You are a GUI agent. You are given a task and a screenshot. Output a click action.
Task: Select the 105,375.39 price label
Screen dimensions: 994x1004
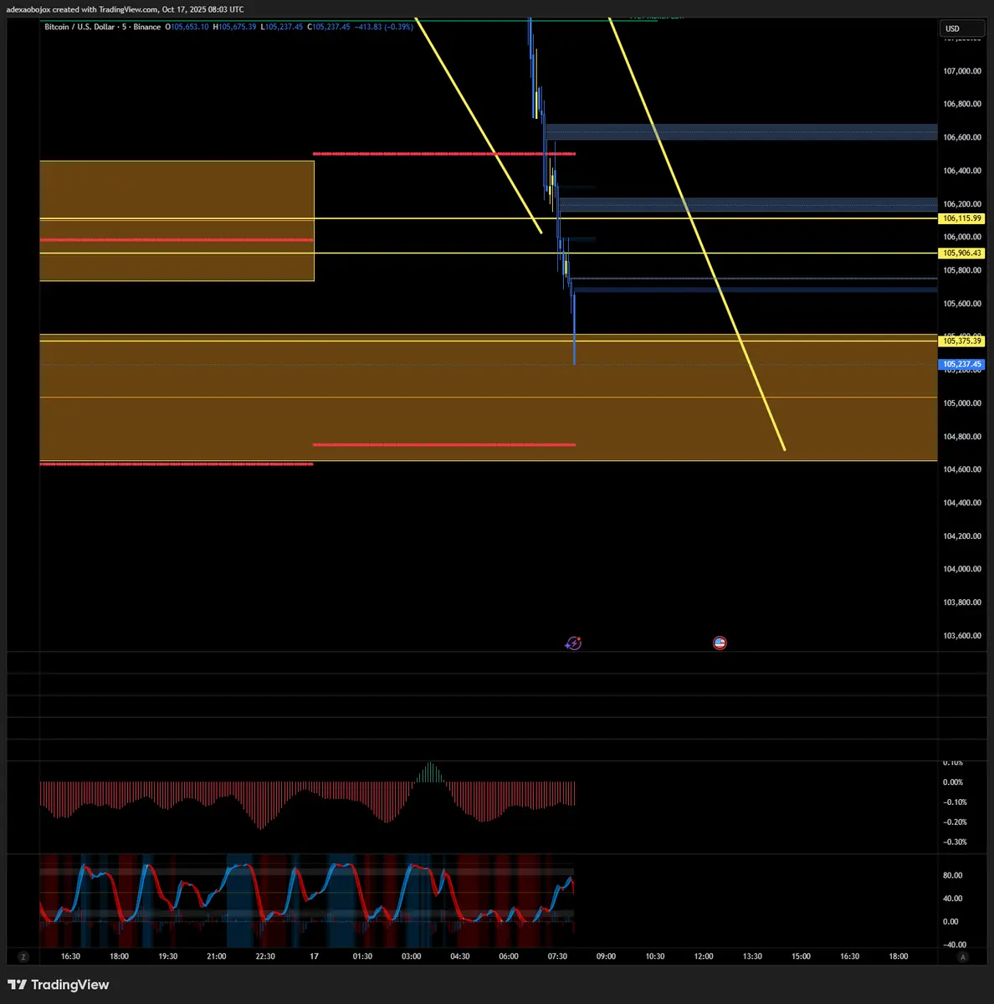click(x=962, y=341)
